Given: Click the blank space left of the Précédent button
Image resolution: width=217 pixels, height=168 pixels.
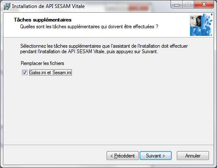Looking at the screenshot, I should 55,156.
